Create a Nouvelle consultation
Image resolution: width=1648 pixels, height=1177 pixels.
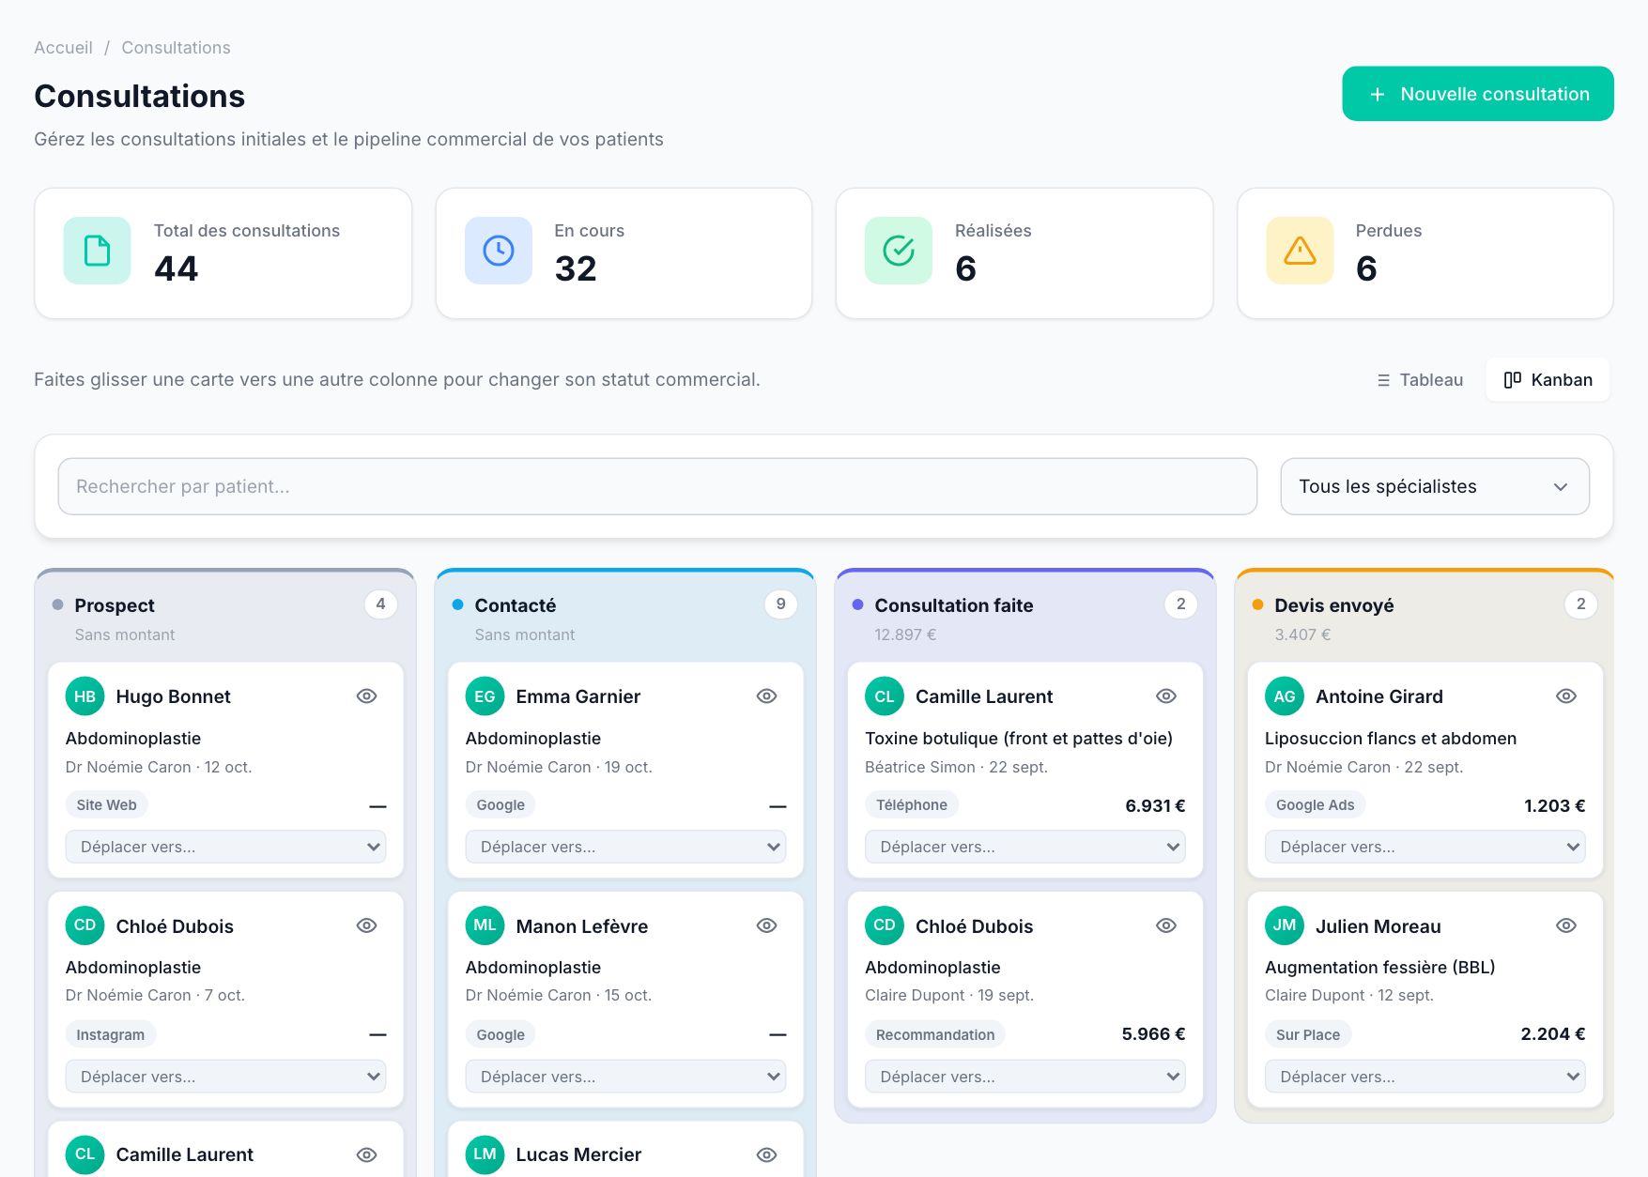click(1478, 94)
